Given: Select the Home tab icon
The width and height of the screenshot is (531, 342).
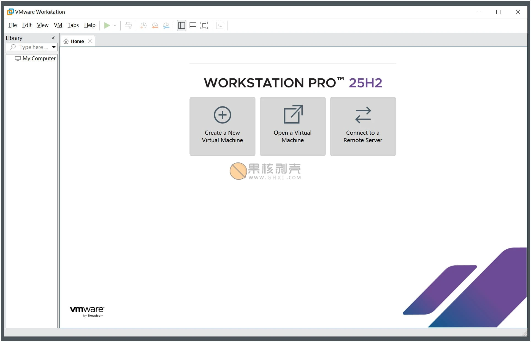Looking at the screenshot, I should click(66, 41).
